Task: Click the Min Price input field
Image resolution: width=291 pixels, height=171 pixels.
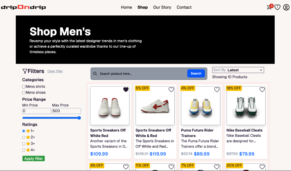Action: 37,111
